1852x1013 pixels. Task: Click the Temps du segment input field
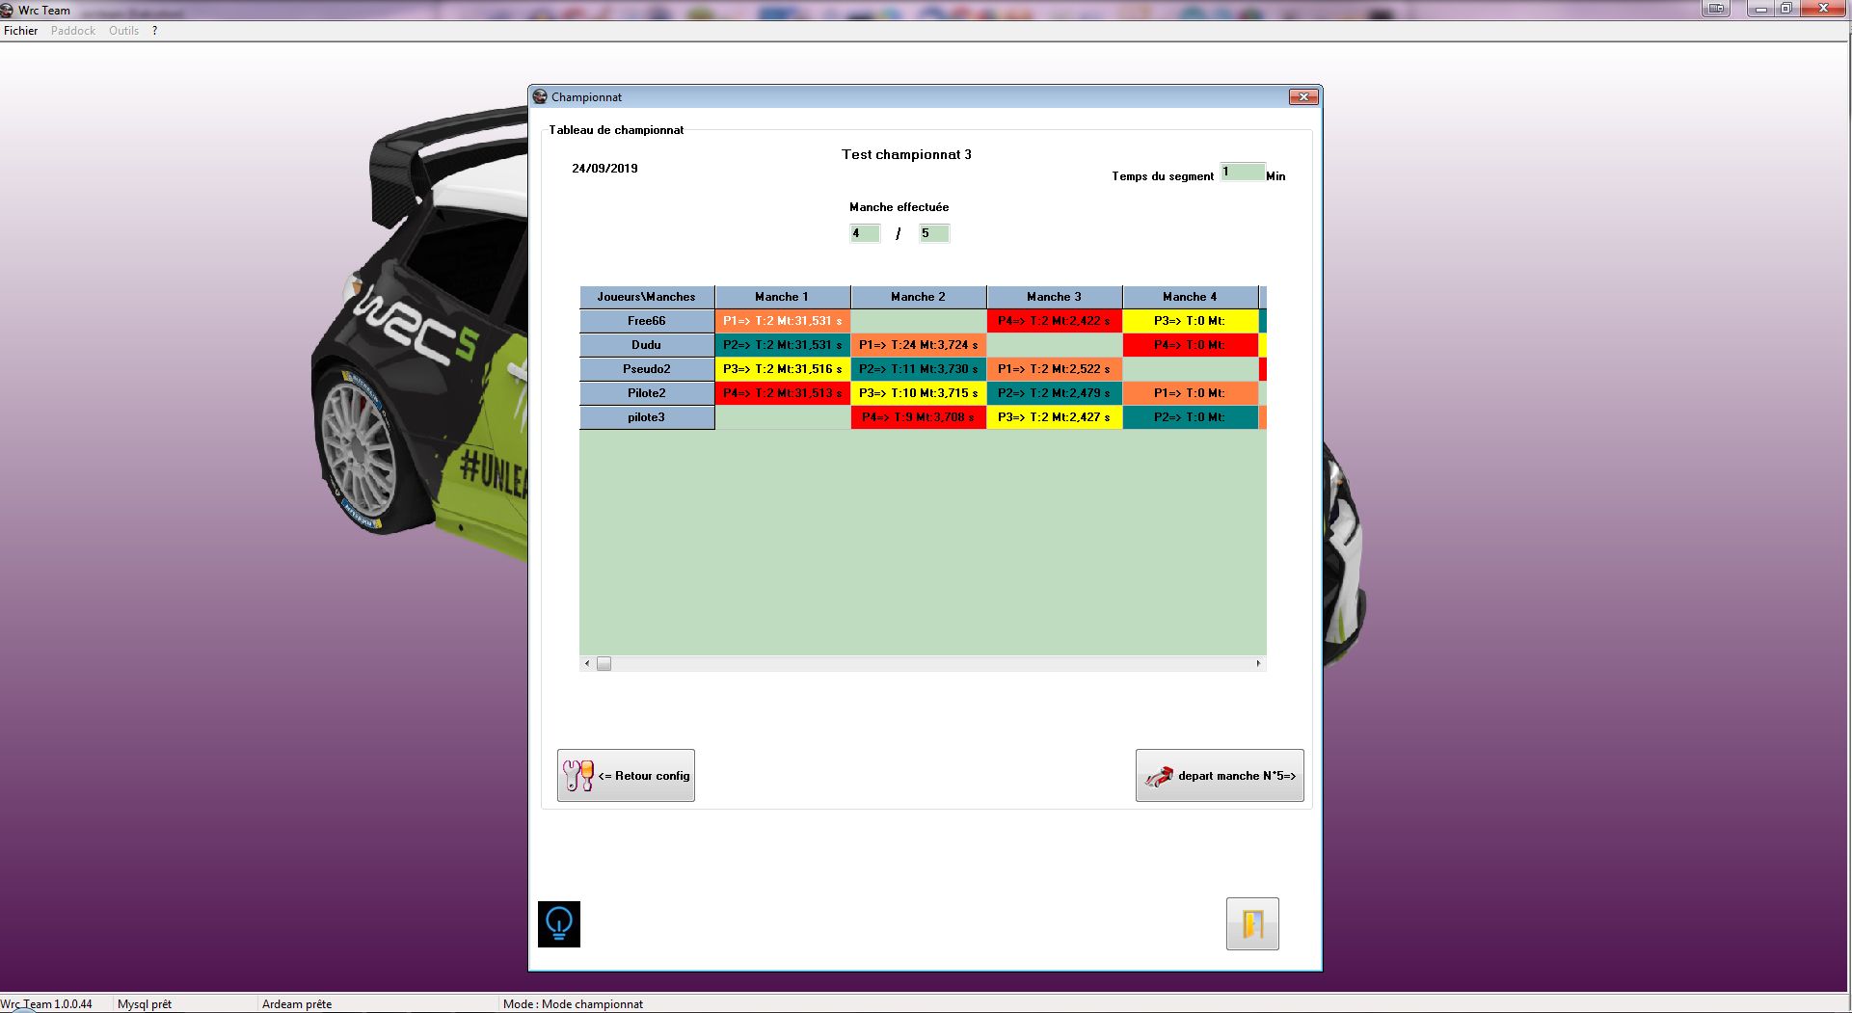pyautogui.click(x=1242, y=173)
